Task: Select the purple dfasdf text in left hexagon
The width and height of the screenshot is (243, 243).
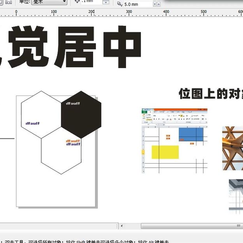Action: point(32,124)
